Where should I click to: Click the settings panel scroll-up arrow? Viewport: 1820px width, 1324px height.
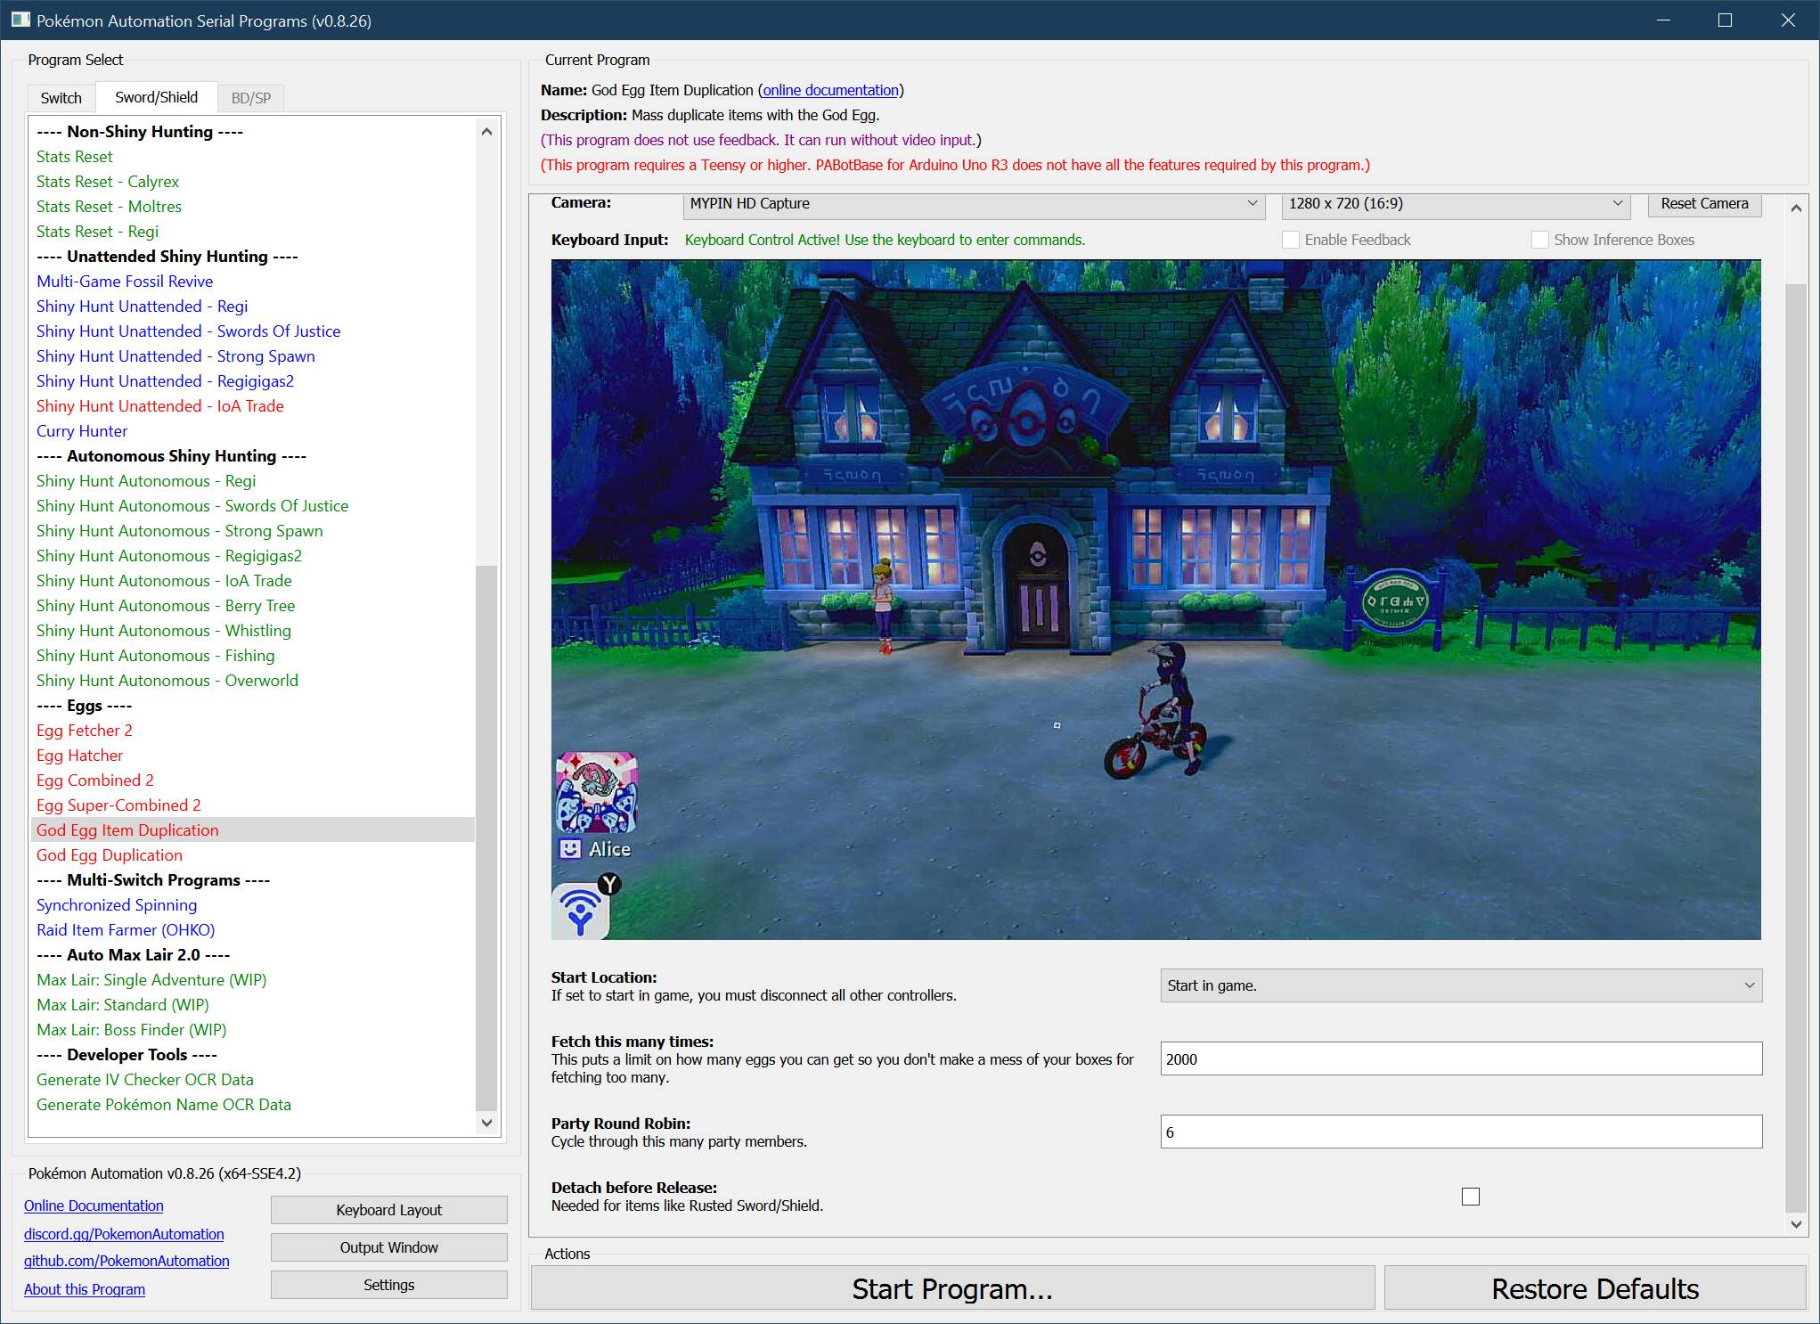(1796, 208)
